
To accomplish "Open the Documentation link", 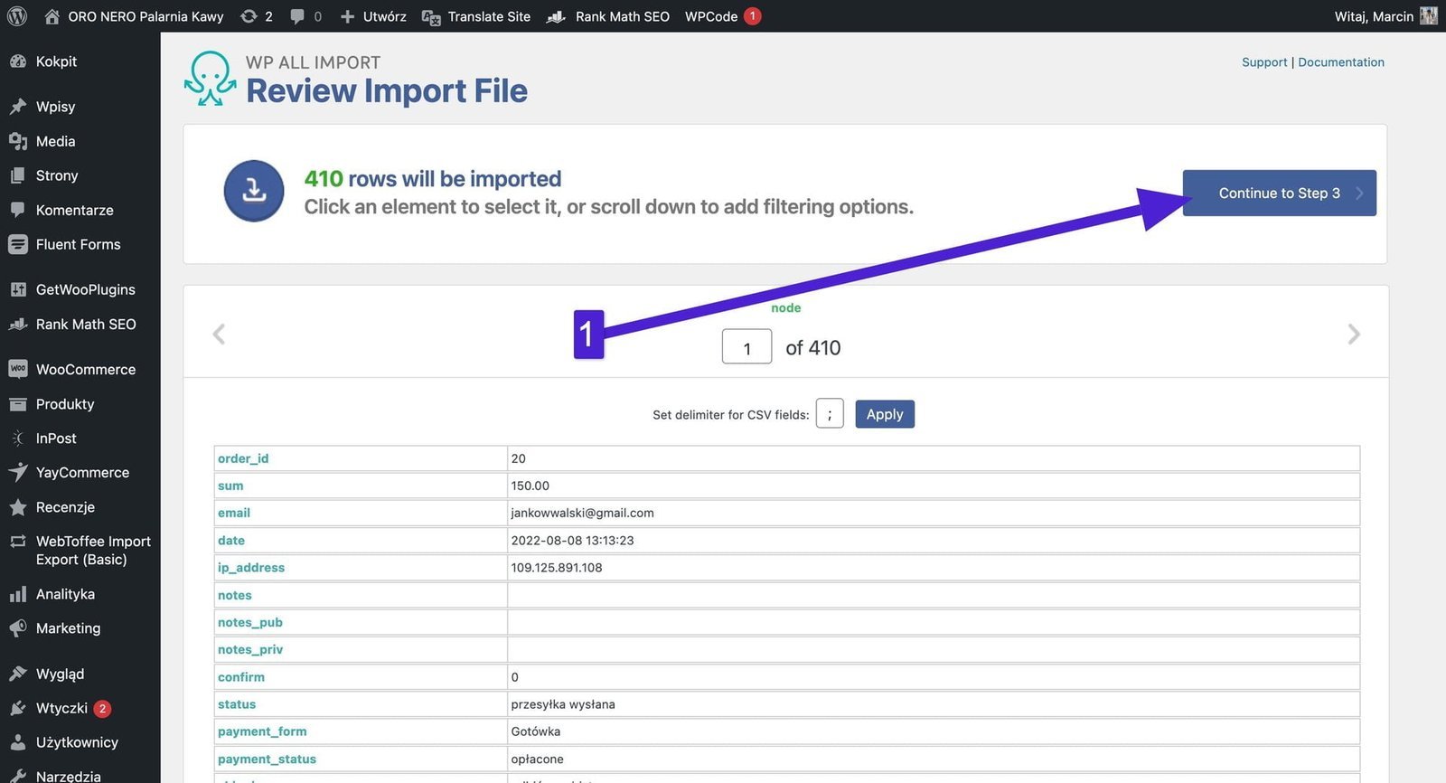I will point(1340,62).
